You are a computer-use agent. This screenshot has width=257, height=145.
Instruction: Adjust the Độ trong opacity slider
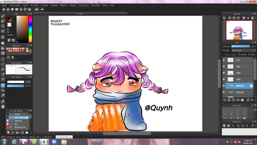pos(240,46)
